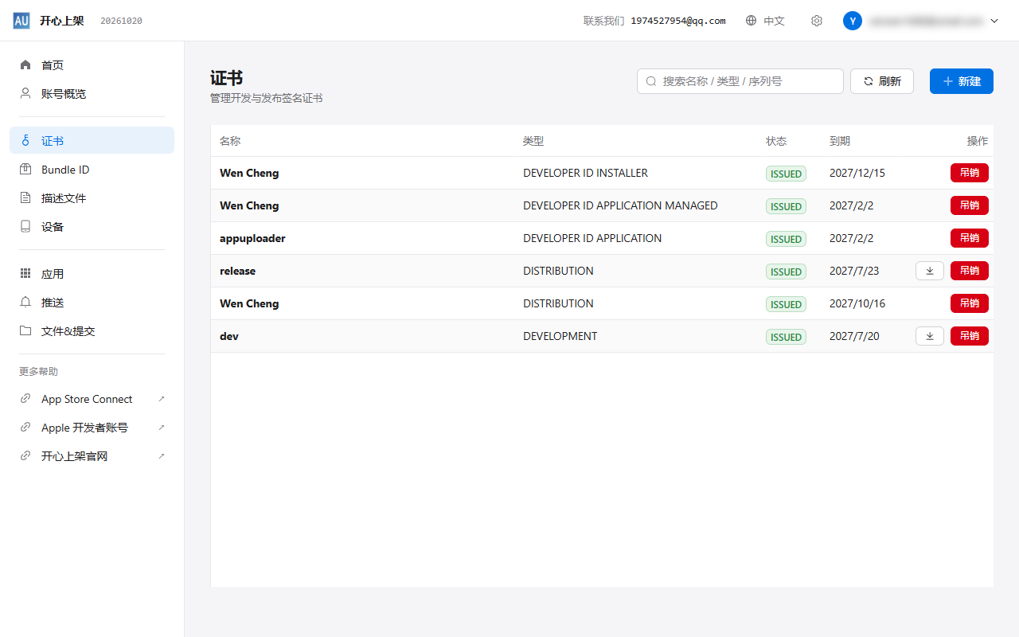Click the AU app logo icon
Screen dimensions: 1019x637
21,21
